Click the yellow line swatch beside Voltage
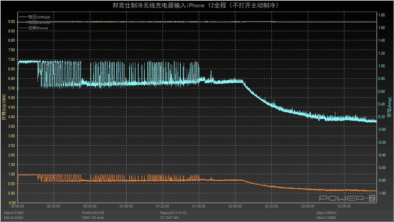This screenshot has width=394, height=222. [23, 17]
